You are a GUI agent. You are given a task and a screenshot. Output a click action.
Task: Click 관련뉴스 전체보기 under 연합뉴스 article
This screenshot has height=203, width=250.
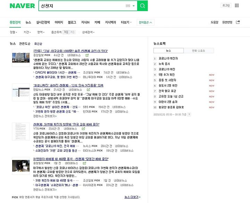[x=45, y=116]
